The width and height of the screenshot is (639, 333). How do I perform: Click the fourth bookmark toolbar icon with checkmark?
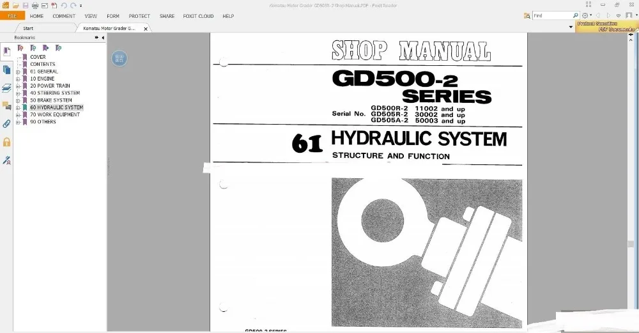(58, 48)
